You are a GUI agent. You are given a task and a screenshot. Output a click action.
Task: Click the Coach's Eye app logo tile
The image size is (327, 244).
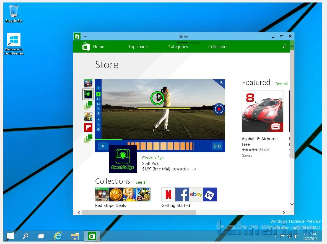(x=123, y=159)
